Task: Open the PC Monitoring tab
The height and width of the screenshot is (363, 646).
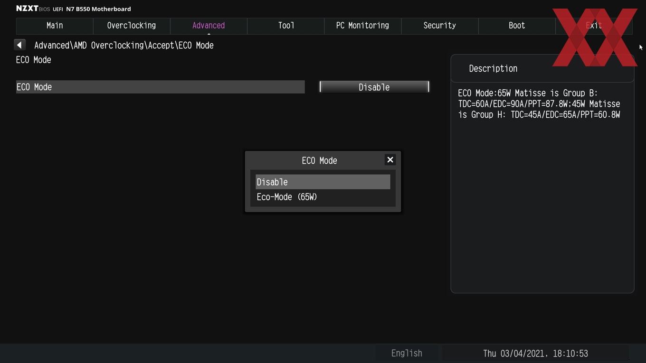Action: coord(362,26)
